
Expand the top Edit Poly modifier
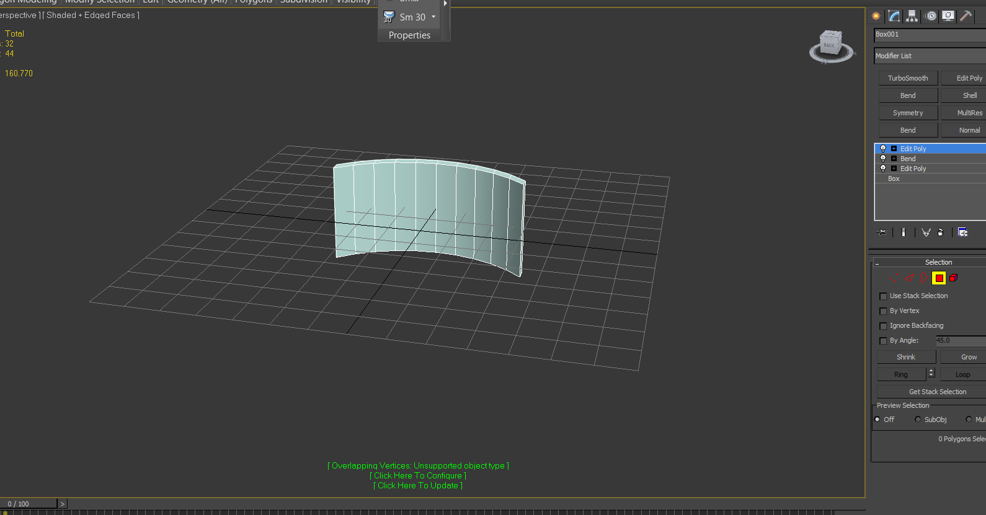point(894,149)
